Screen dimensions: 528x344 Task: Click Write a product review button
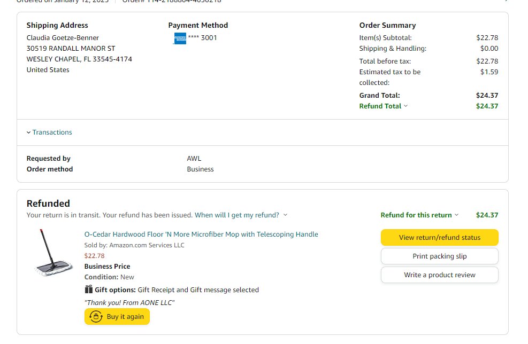coord(439,275)
